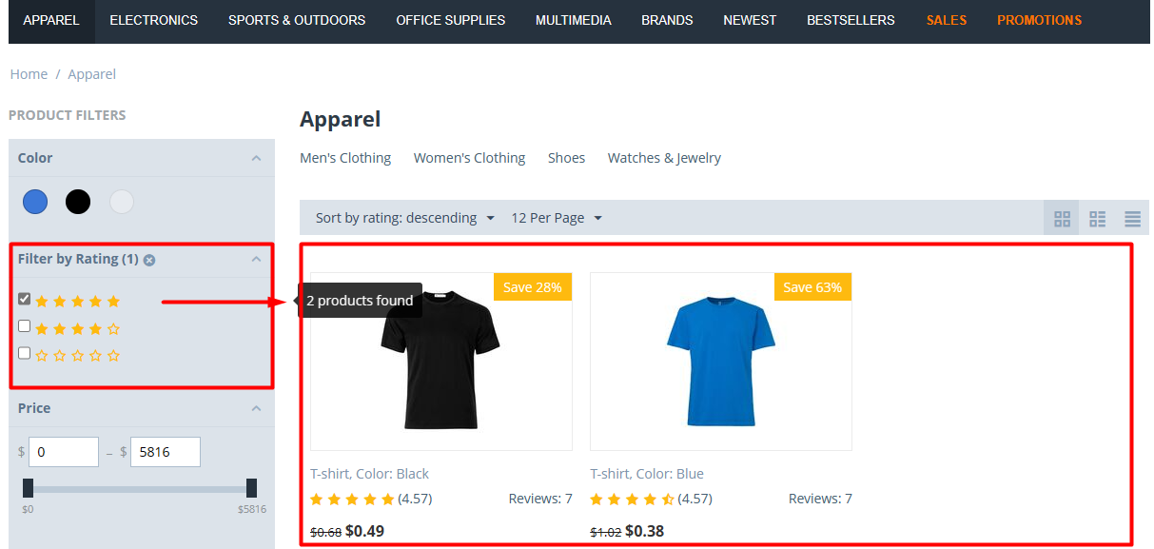Open the blue T-shirt product image
This screenshot has height=549, width=1154.
[721, 362]
